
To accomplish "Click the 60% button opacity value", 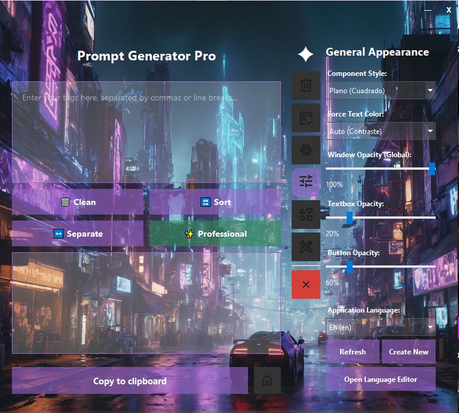I will click(x=332, y=283).
